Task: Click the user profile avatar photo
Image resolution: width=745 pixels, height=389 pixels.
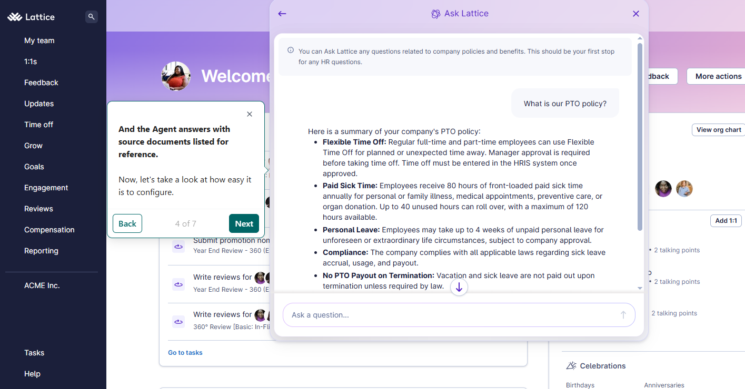Action: click(176, 76)
